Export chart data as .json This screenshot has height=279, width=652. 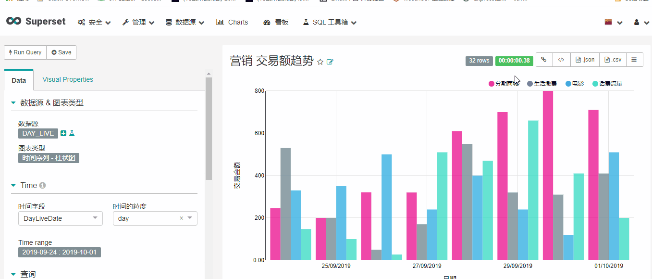pos(584,60)
